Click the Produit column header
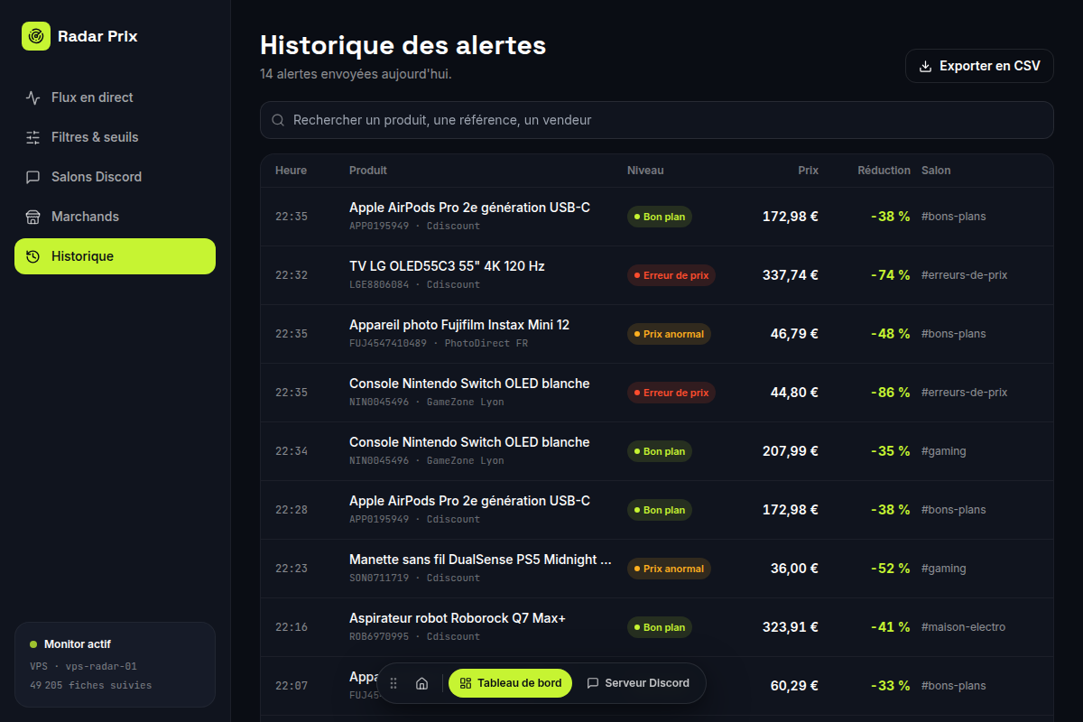The image size is (1083, 722). pyautogui.click(x=368, y=171)
